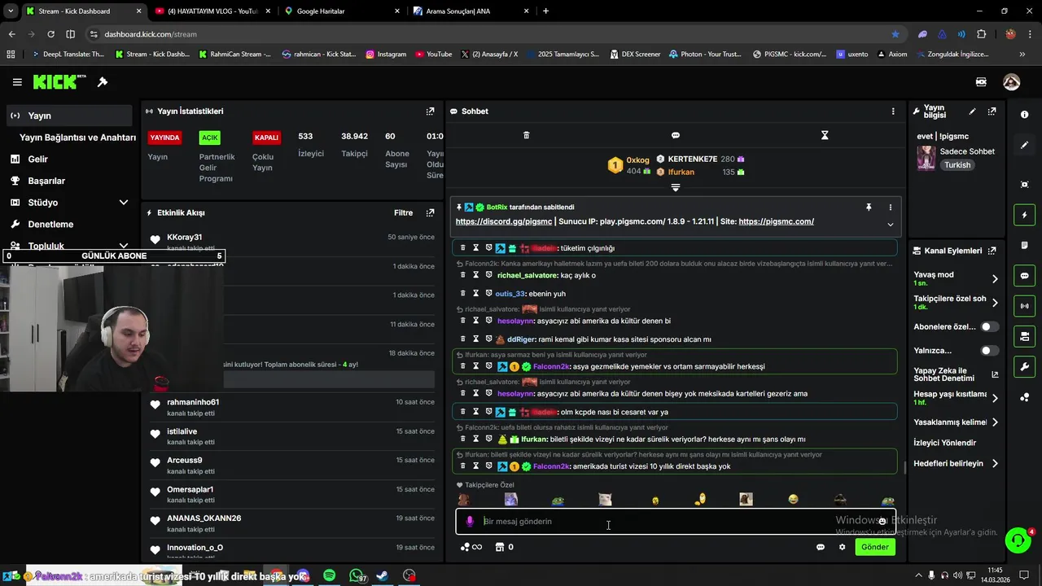Click the hourglass icon in chat toolbar
Screen dimensions: 1042x586
tap(825, 135)
